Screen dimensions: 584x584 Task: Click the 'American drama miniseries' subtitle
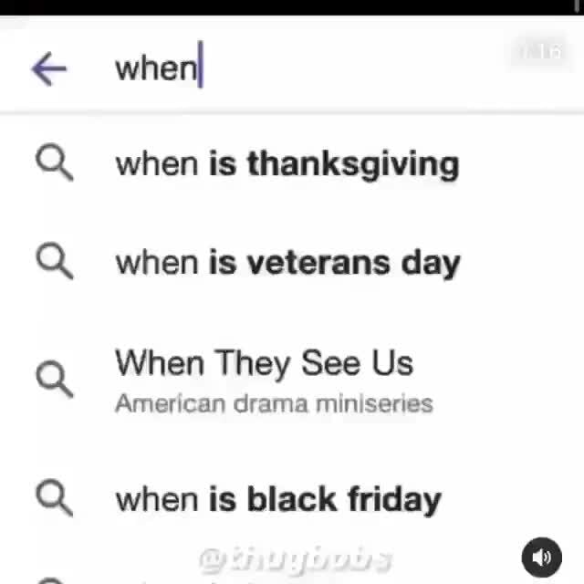tap(274, 403)
